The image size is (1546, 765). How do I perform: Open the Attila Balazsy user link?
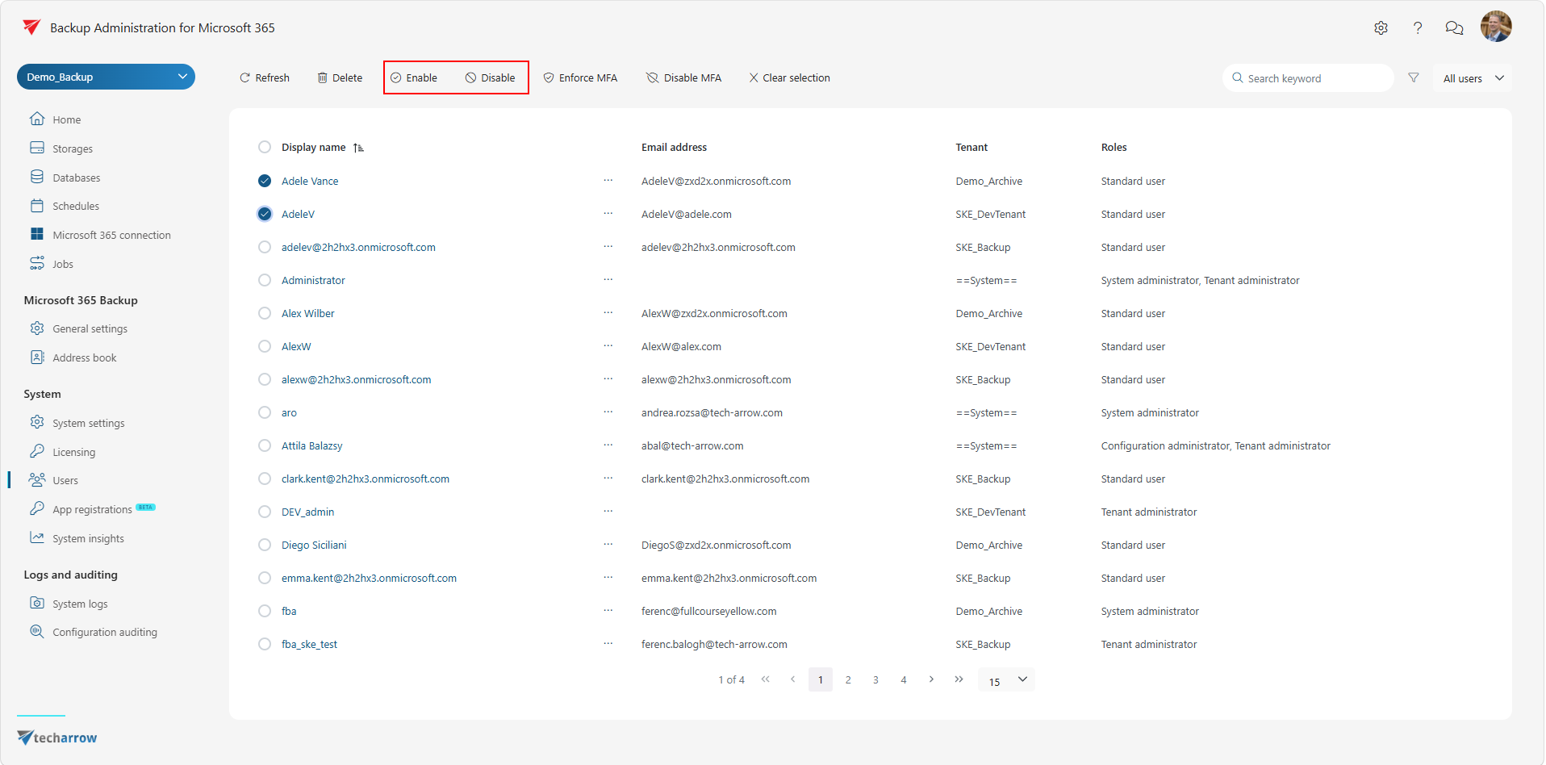coord(311,445)
